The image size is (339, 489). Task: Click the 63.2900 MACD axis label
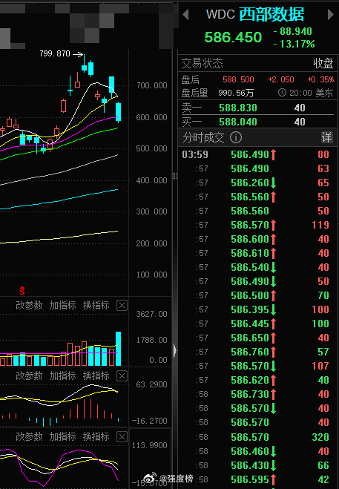(x=151, y=384)
